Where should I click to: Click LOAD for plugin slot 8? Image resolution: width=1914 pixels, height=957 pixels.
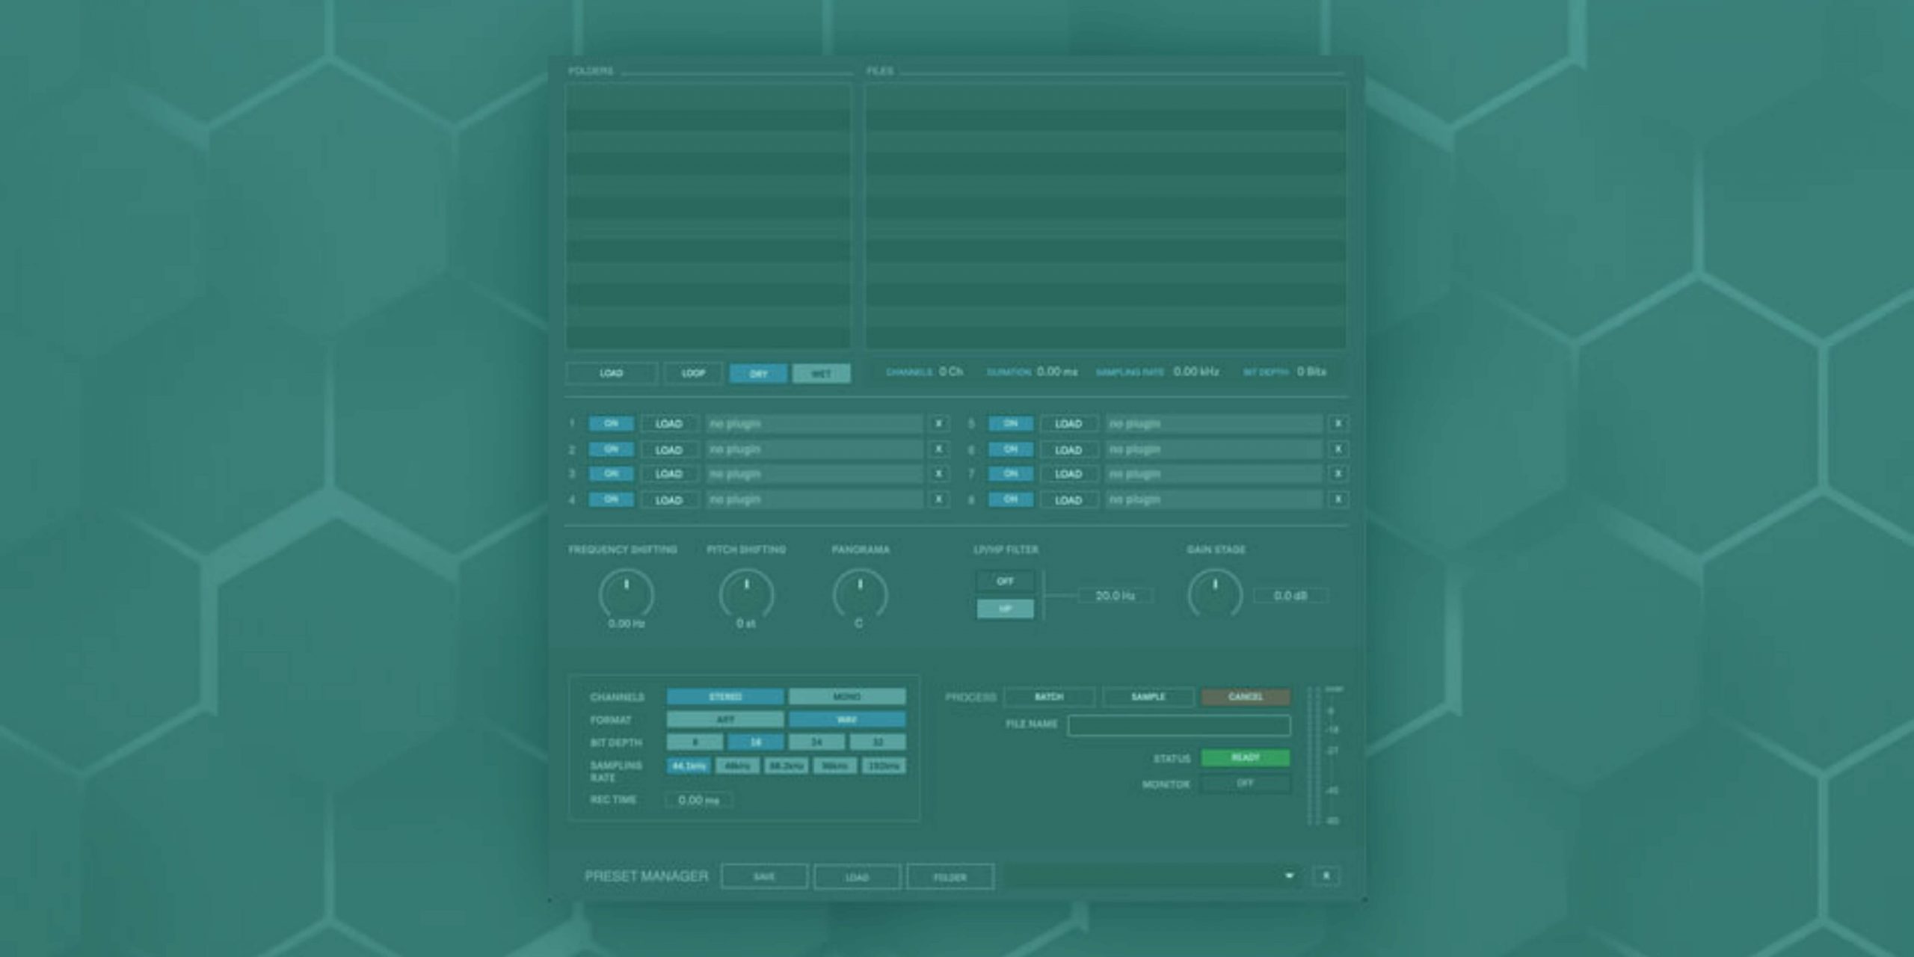pyautogui.click(x=1068, y=500)
